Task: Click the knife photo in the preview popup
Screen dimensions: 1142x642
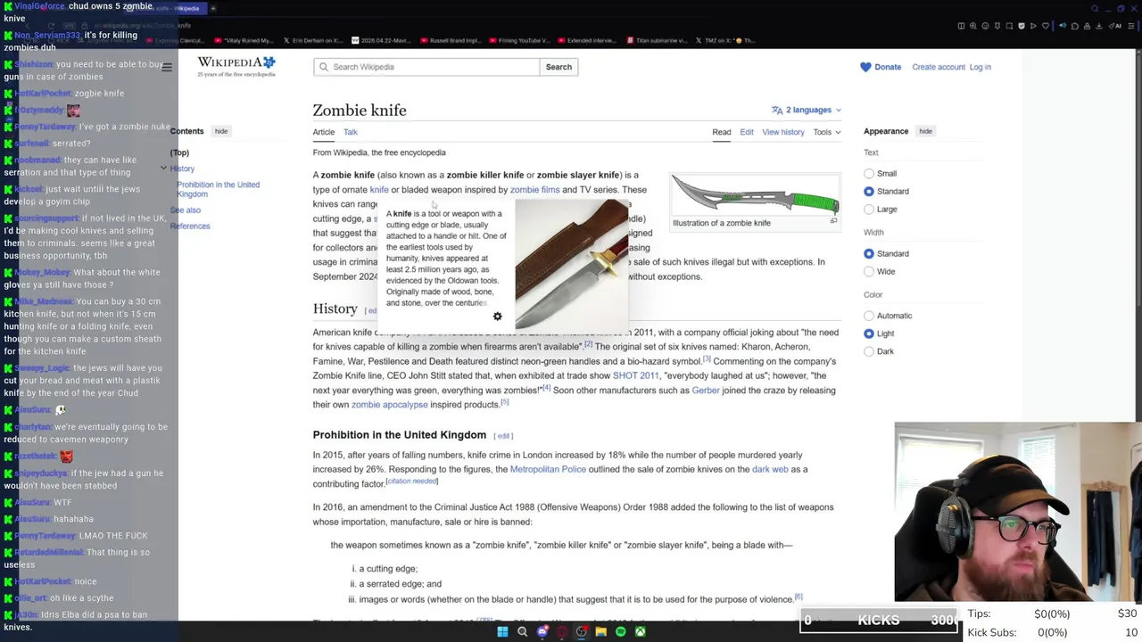Action: pos(572,264)
